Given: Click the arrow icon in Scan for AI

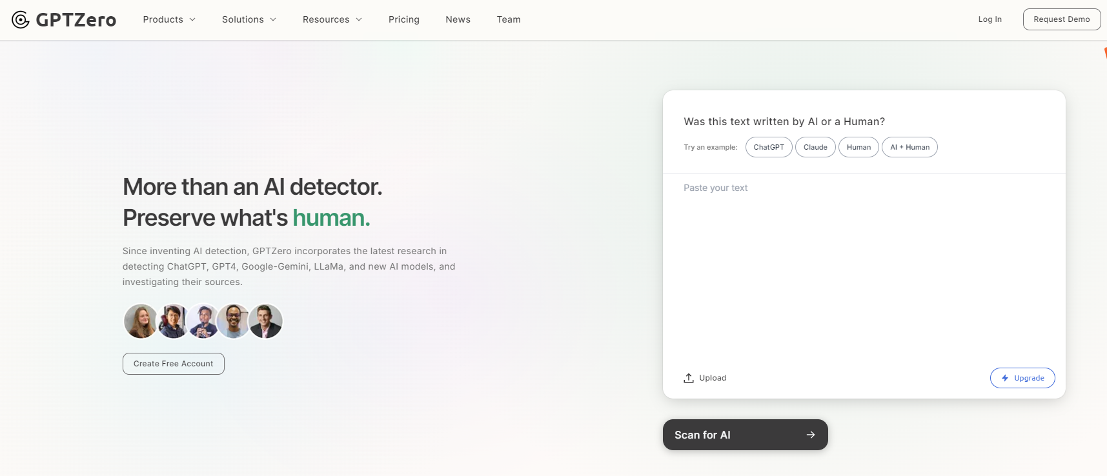Looking at the screenshot, I should click(x=811, y=435).
